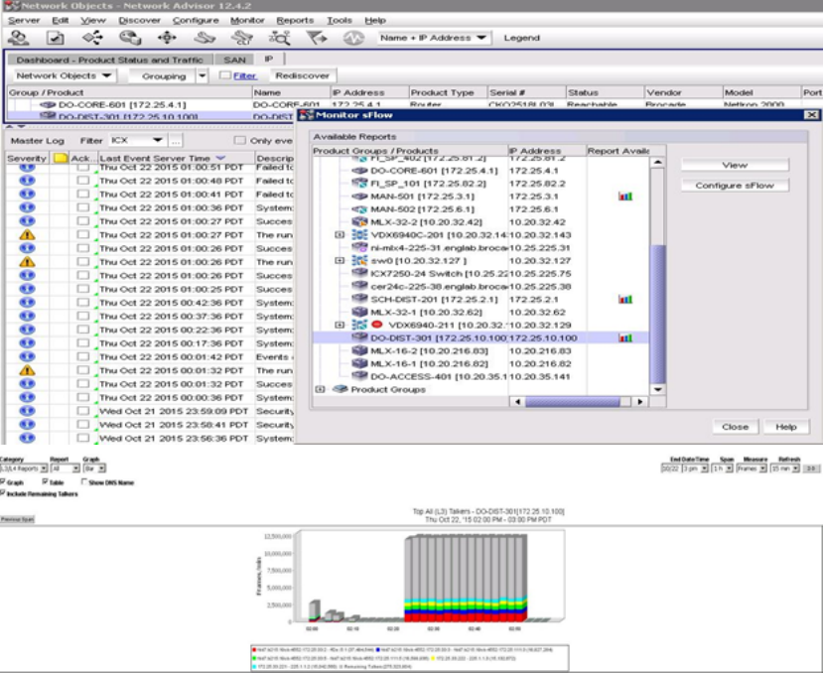Click the End Date text field
The width and height of the screenshot is (823, 673).
click(670, 469)
